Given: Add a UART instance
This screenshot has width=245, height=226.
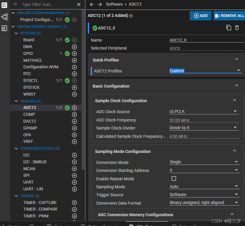Looking at the screenshot, I should [74, 182].
